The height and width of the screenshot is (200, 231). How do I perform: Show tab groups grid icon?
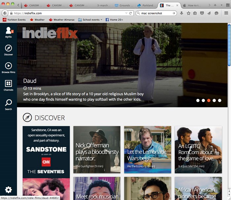[x=228, y=5]
